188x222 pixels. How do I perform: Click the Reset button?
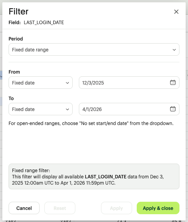60,208
